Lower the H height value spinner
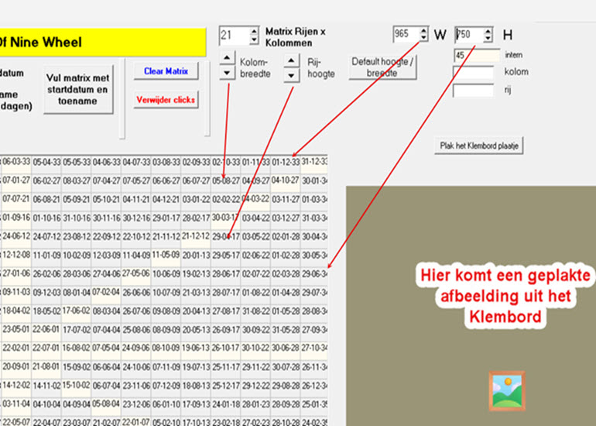Image resolution: width=596 pixels, height=426 pixels. [488, 39]
